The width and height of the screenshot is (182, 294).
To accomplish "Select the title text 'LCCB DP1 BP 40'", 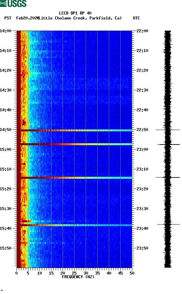I will point(75,13).
